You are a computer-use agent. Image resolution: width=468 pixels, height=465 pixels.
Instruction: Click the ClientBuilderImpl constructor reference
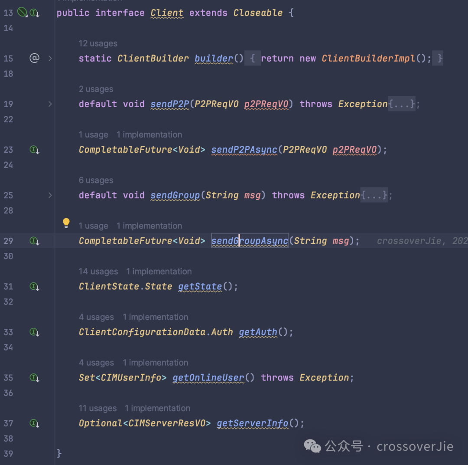pos(368,58)
